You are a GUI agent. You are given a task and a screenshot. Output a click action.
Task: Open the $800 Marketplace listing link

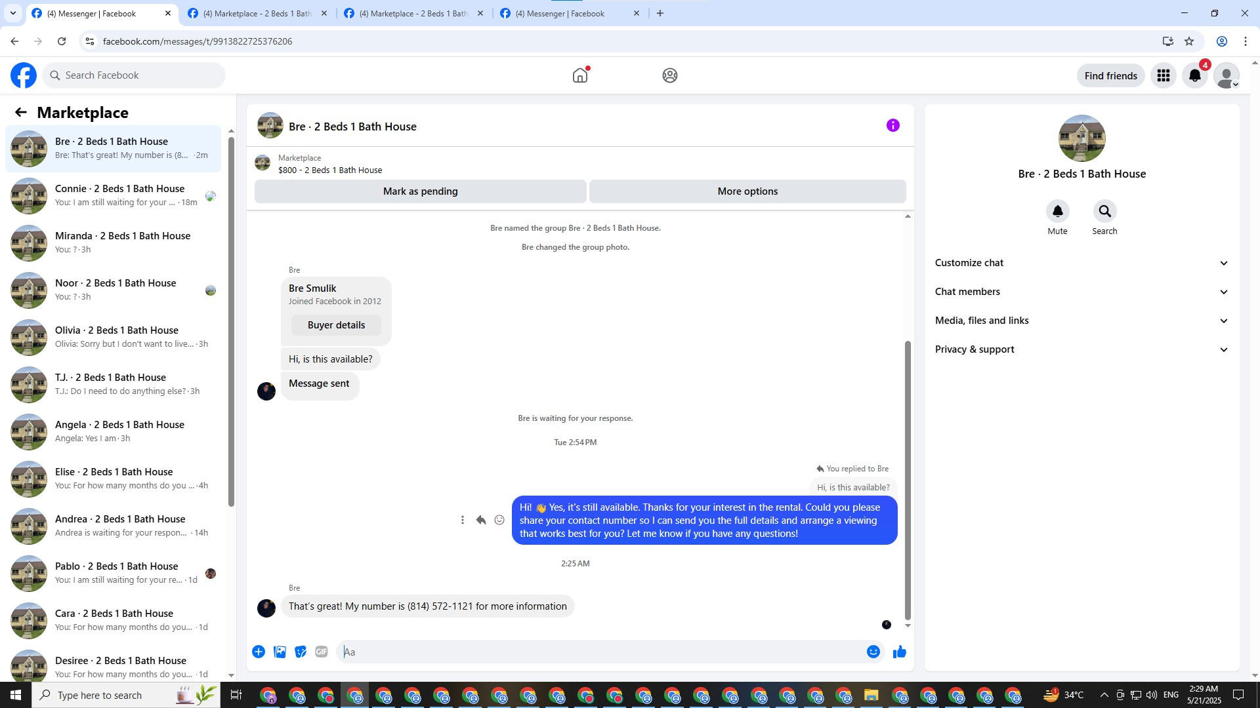330,170
